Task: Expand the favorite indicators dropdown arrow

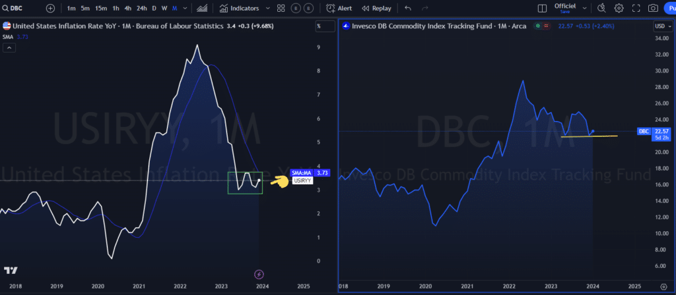Action: click(x=267, y=8)
